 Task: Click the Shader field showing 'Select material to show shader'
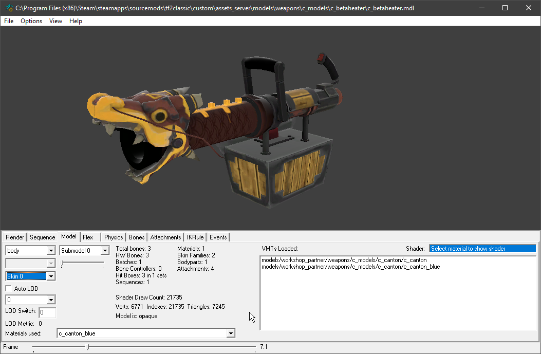click(482, 249)
